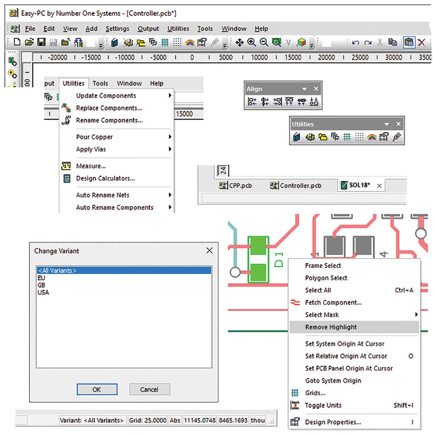
Task: Click the dotted grid icon in floating Utilities toolbar
Action: [359, 137]
